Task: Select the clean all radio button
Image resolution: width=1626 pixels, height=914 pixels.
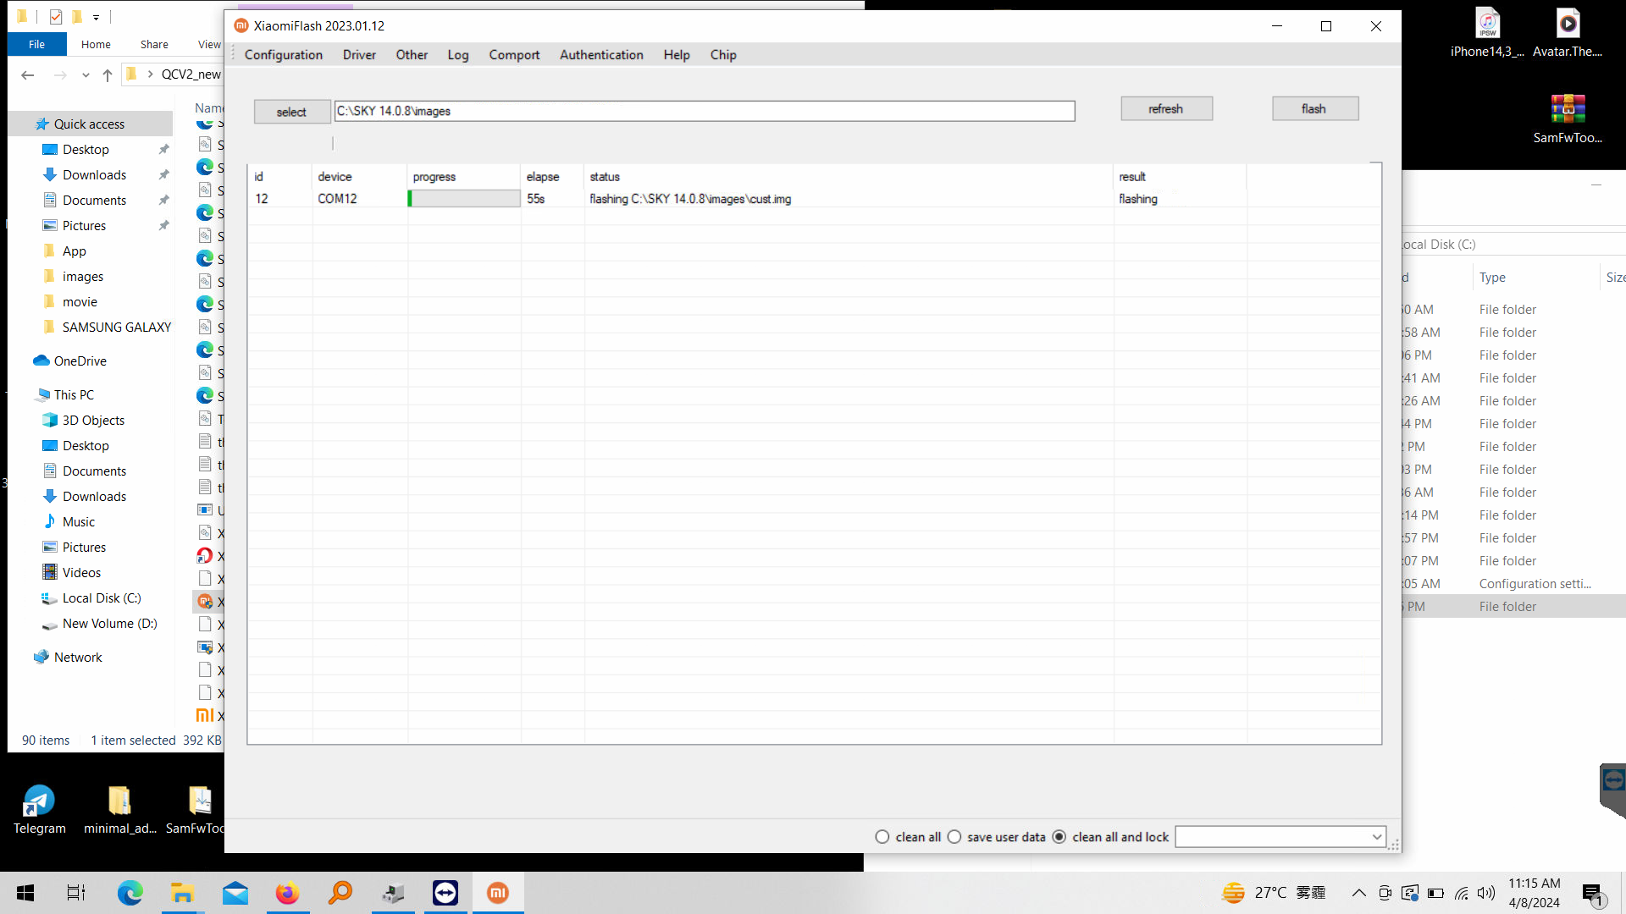Action: click(882, 837)
